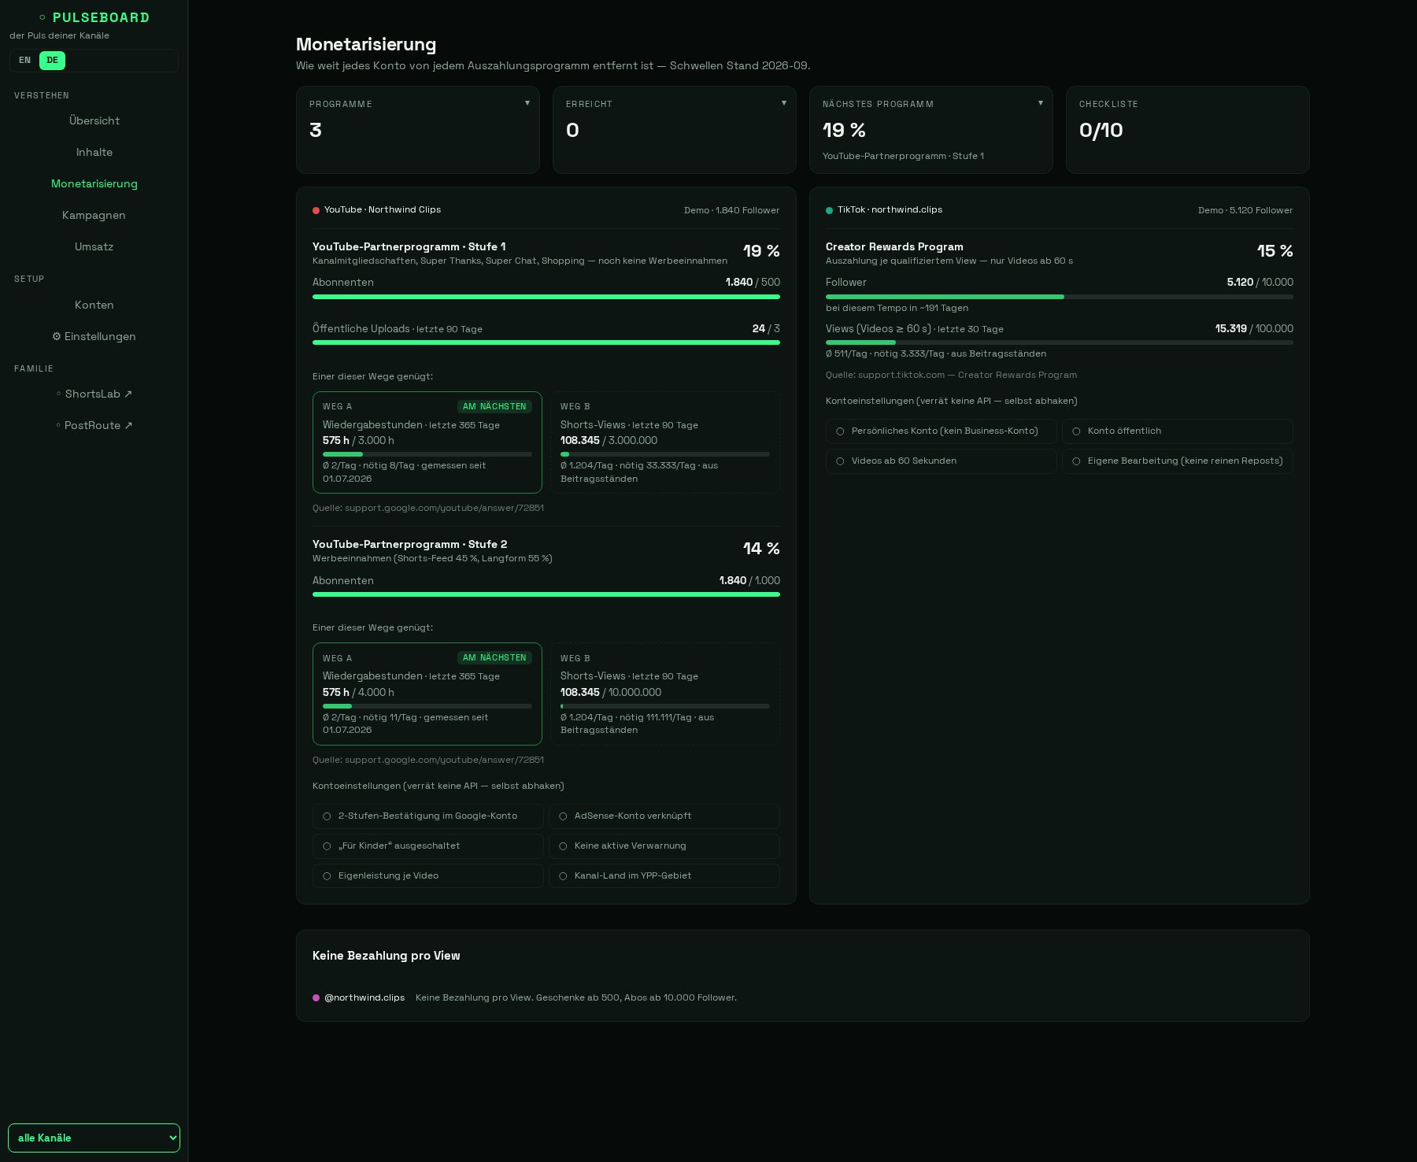Check Eigenleistung je Video
This screenshot has width=1417, height=1162.
pos(427,875)
